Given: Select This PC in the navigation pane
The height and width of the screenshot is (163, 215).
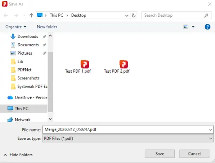Looking at the screenshot, I should coord(24,108).
